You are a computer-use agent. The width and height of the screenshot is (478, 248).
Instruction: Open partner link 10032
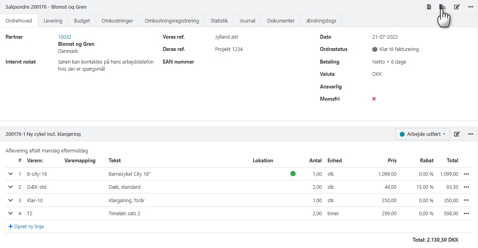[65, 37]
